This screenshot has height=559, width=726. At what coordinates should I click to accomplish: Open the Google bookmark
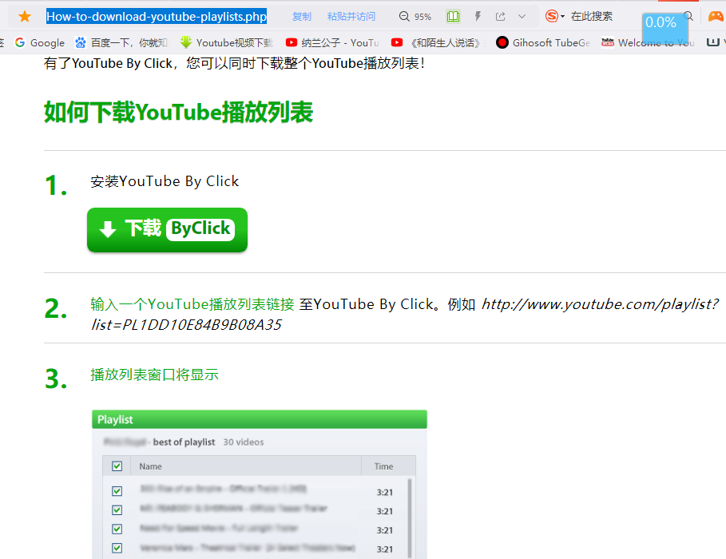click(40, 42)
